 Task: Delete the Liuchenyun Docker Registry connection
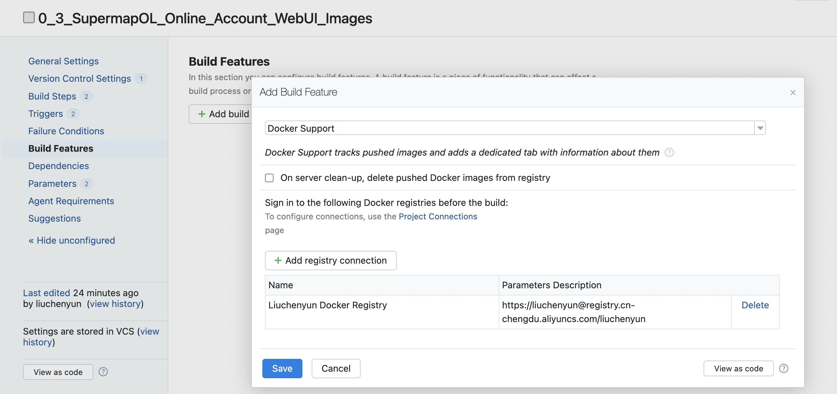(755, 305)
